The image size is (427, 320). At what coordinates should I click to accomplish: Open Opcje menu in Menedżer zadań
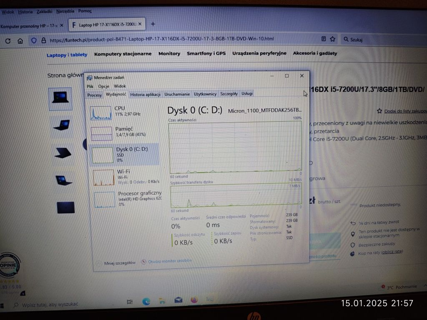[103, 86]
